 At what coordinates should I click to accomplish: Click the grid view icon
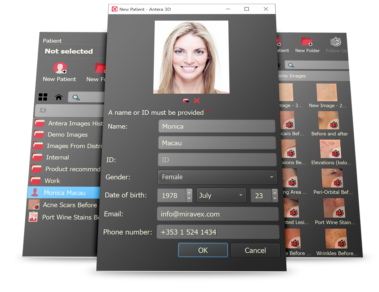pos(43,97)
